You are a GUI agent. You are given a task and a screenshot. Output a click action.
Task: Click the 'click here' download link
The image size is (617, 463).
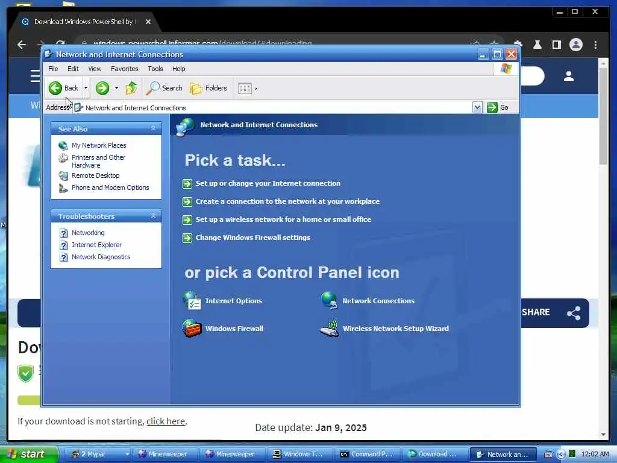166,421
